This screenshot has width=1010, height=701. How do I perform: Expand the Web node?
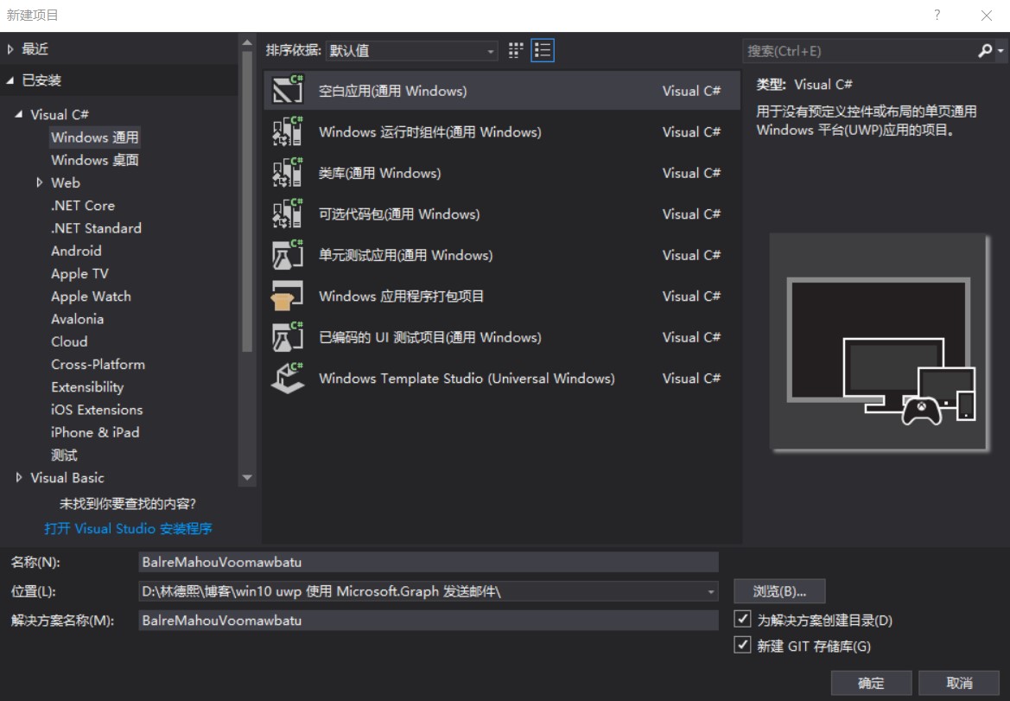coord(39,182)
